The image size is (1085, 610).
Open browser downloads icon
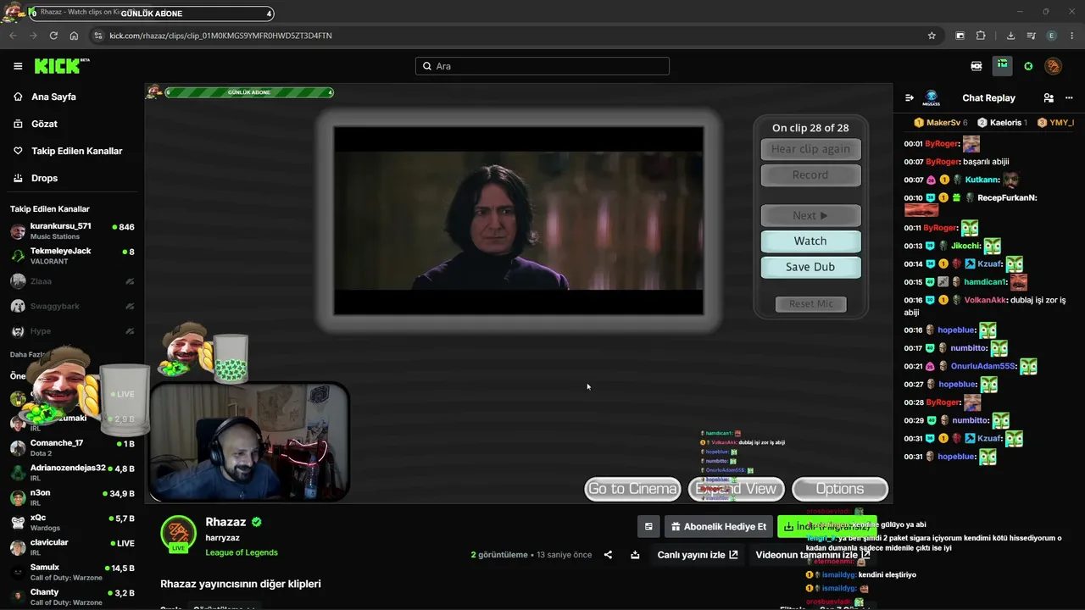[1010, 36]
